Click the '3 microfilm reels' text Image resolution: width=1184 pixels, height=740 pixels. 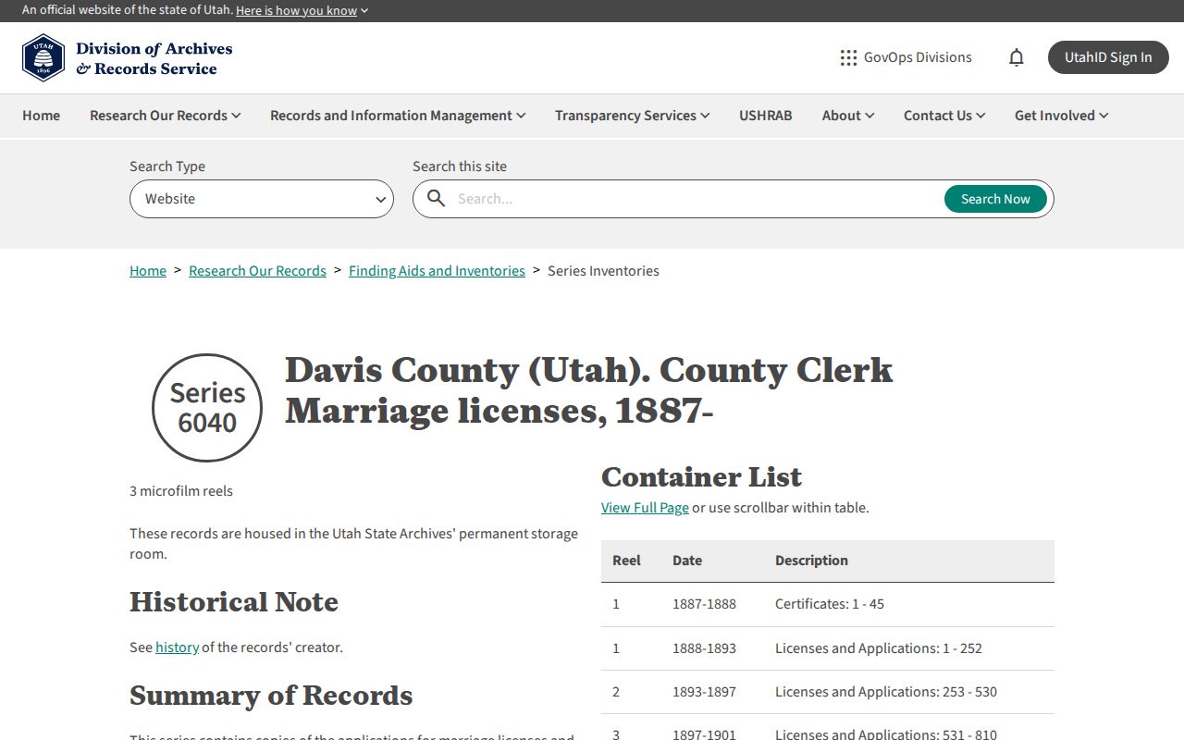point(181,491)
